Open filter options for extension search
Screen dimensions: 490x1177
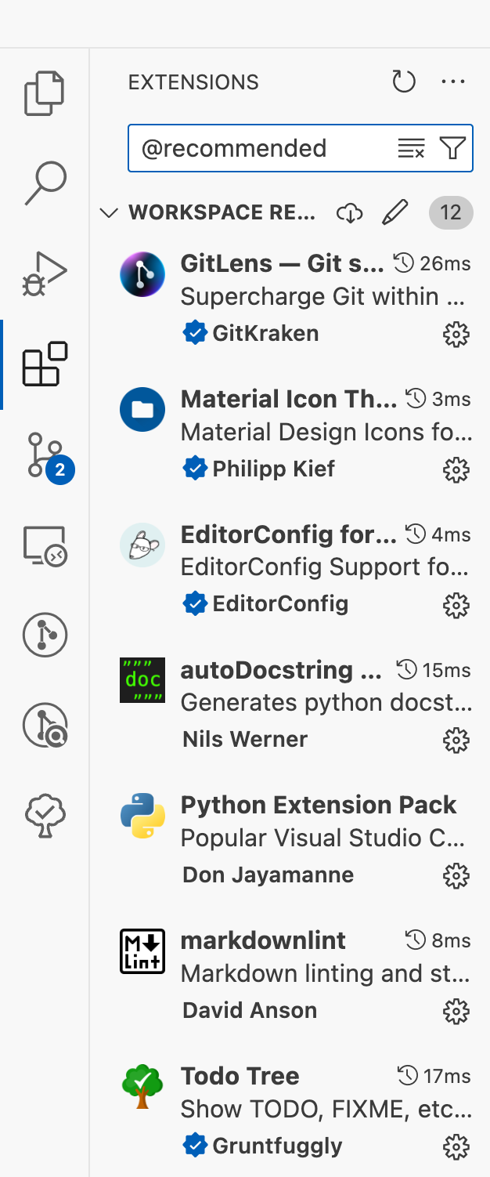452,148
